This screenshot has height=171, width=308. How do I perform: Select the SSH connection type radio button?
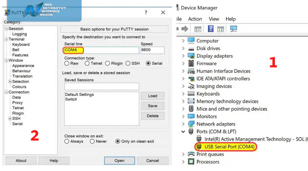128,63
